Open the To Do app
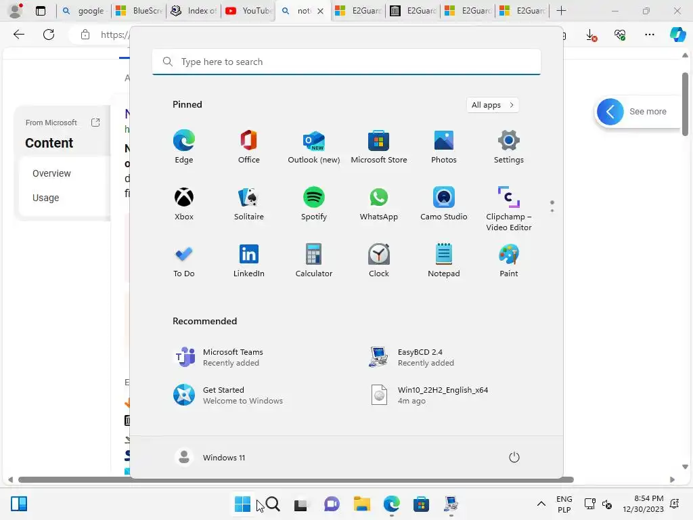 pyautogui.click(x=184, y=261)
